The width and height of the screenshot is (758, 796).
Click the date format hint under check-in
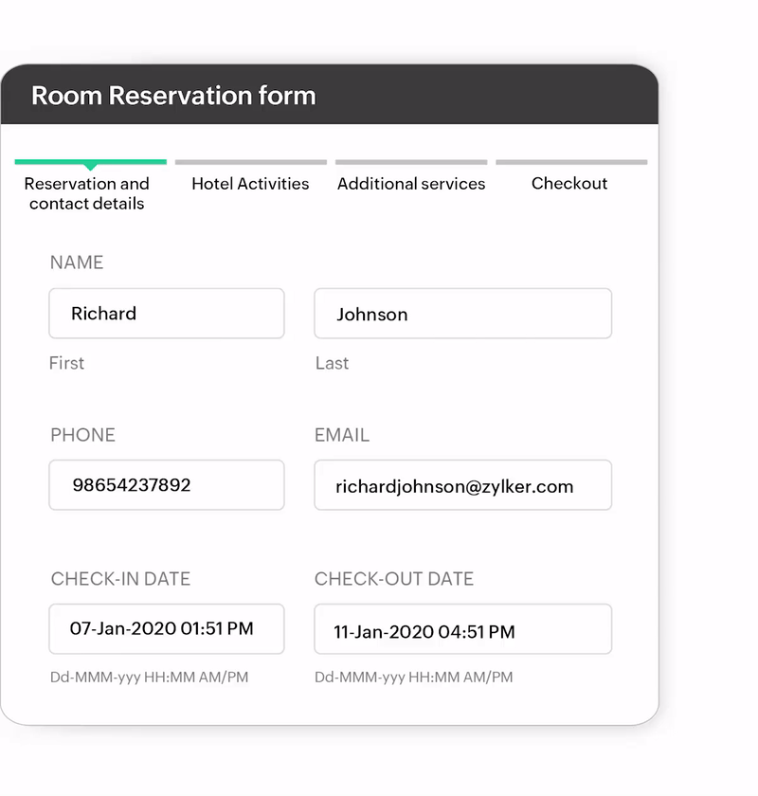[150, 678]
